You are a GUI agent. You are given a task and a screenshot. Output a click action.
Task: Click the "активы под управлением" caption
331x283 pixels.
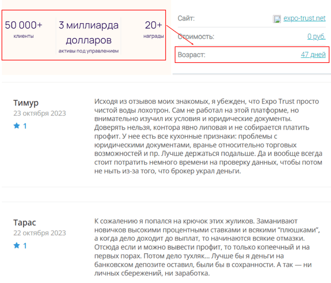(88, 51)
